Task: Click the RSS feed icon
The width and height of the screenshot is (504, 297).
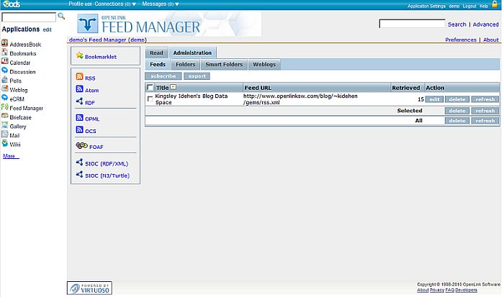Action: click(79, 77)
